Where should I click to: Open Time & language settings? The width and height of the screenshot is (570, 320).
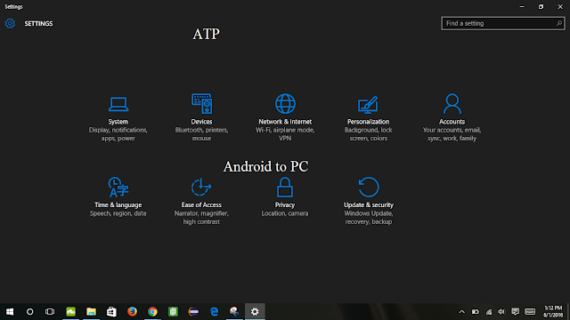118,197
